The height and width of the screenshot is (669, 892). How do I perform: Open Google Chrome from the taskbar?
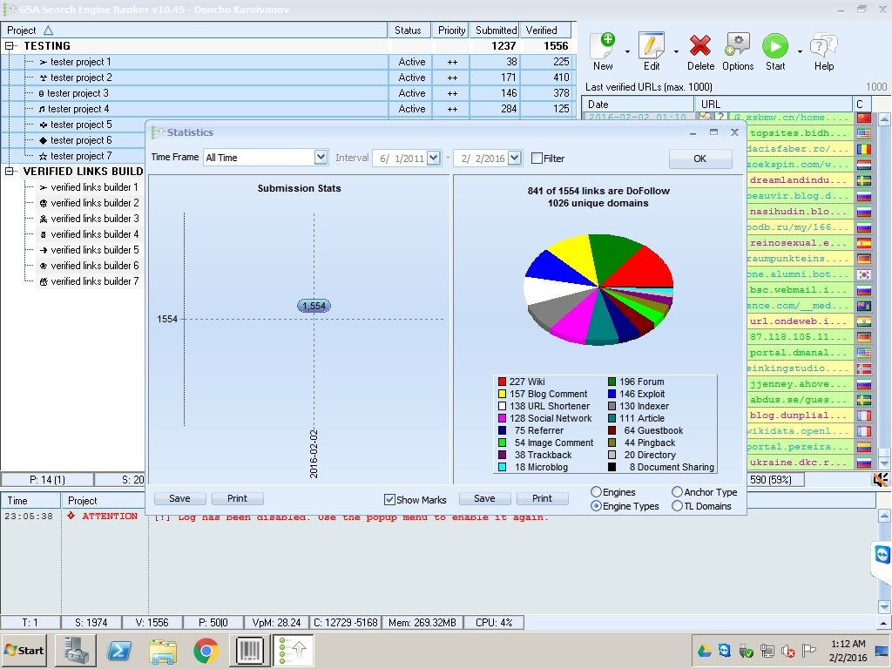click(x=206, y=651)
